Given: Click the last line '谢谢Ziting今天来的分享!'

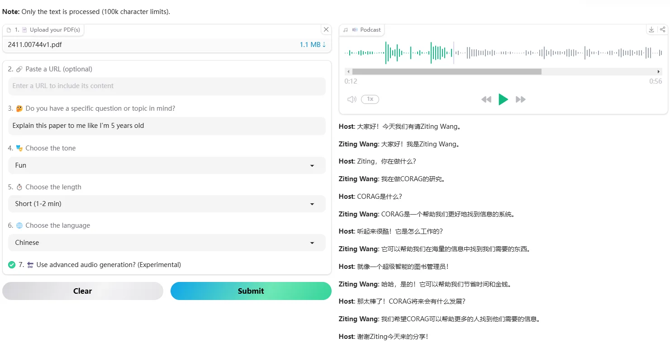Looking at the screenshot, I should [x=393, y=337].
